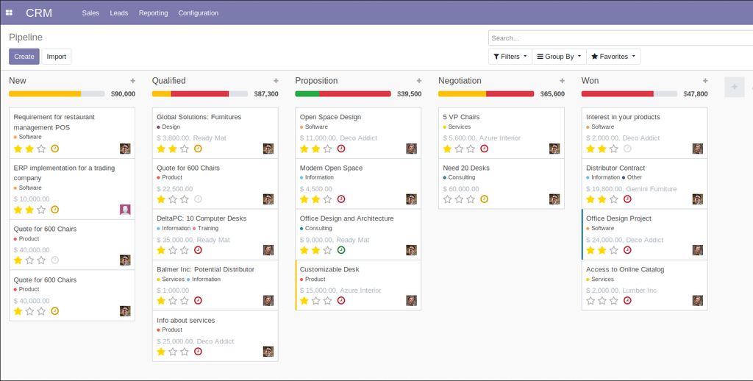Open the Favorites dropdown
This screenshot has width=753, height=381.
tap(613, 57)
